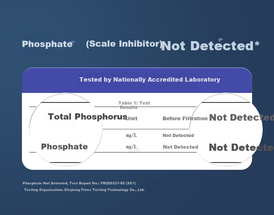Viewport: 274px width, 215px height.
Task: Click 'Tested by Nationally Accredited Laboratory' banner text
Action: (x=150, y=79)
